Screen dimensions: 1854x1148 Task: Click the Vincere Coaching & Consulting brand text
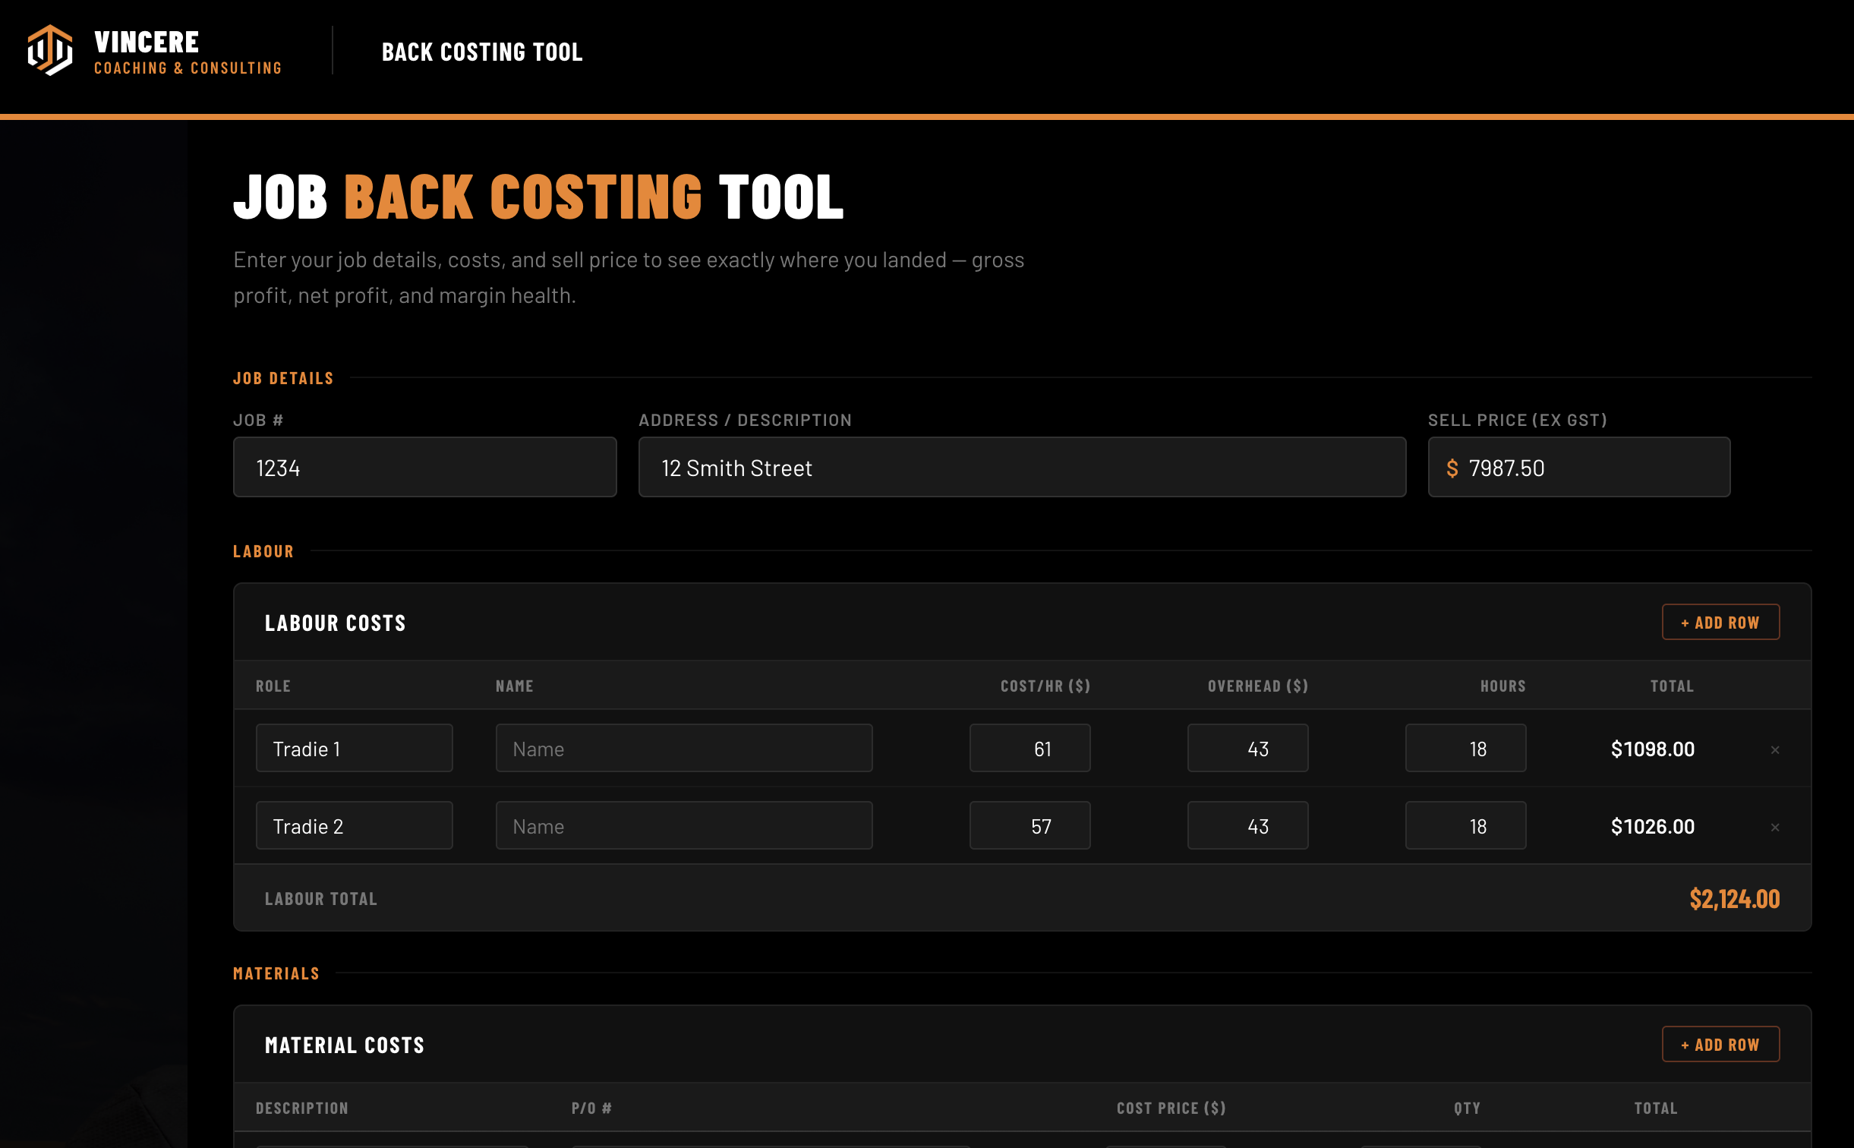(188, 52)
